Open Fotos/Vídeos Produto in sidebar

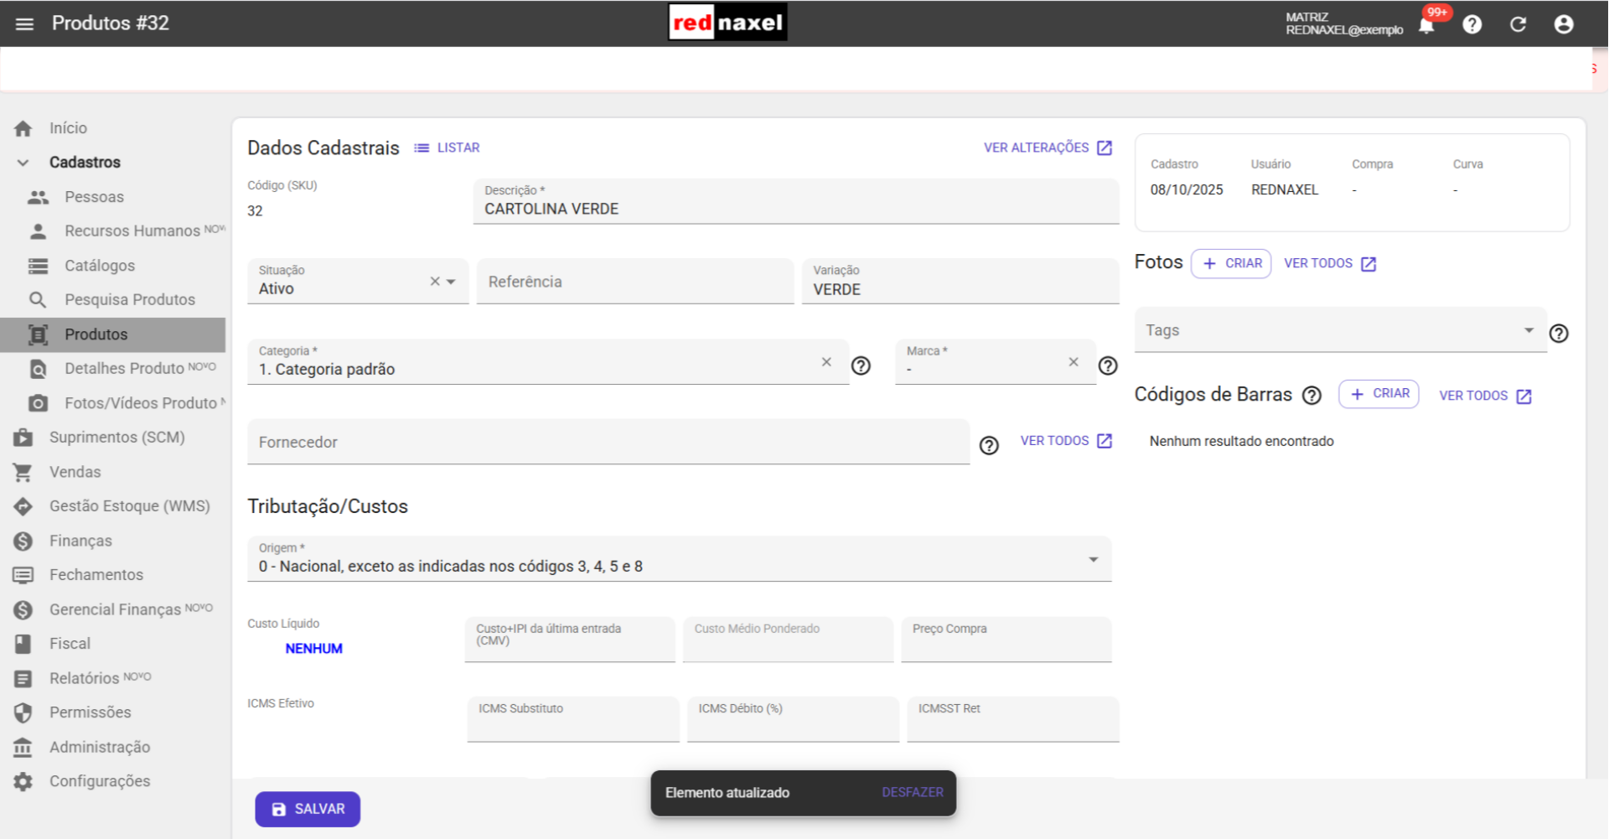[x=113, y=403]
